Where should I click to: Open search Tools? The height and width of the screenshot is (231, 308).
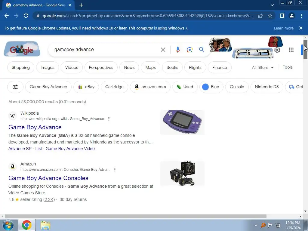click(x=288, y=67)
